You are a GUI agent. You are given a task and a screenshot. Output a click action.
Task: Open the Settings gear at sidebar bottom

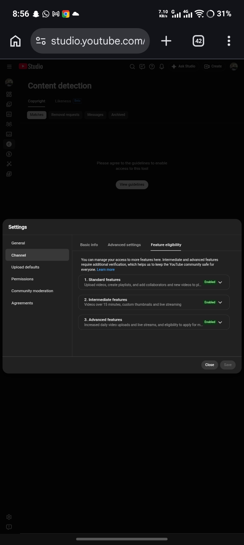tap(9, 517)
